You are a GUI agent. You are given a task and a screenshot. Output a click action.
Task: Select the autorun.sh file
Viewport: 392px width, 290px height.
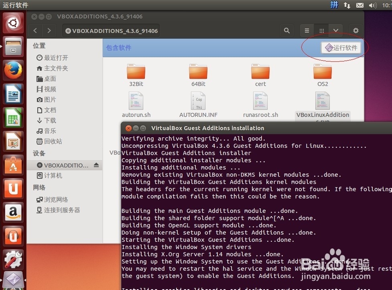click(x=136, y=105)
